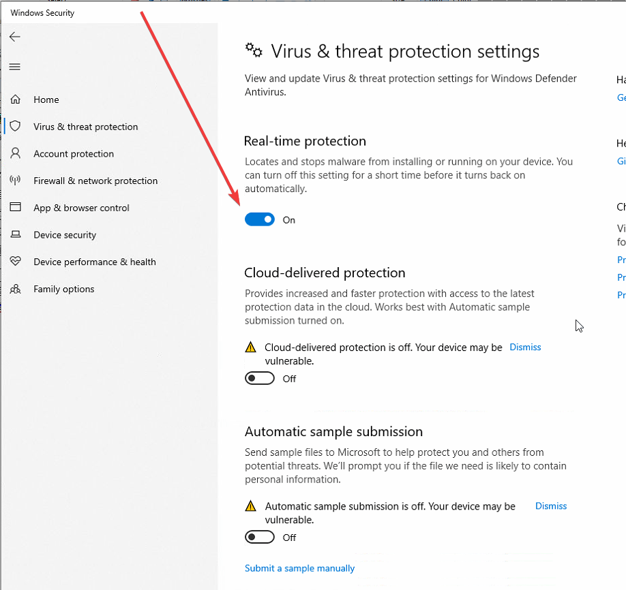Switch to the Family options page

64,289
